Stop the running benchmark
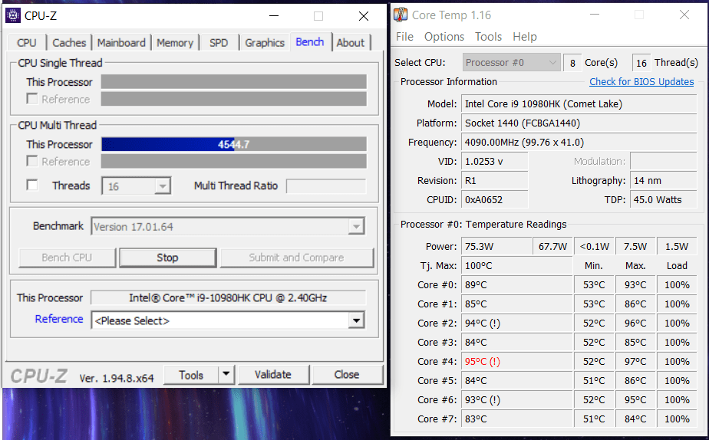 [x=167, y=258]
